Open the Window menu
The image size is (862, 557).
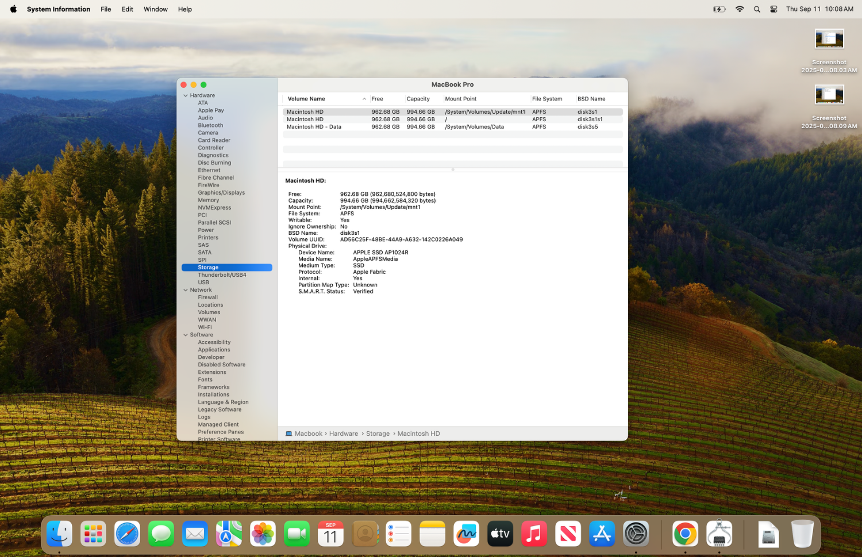[156, 9]
